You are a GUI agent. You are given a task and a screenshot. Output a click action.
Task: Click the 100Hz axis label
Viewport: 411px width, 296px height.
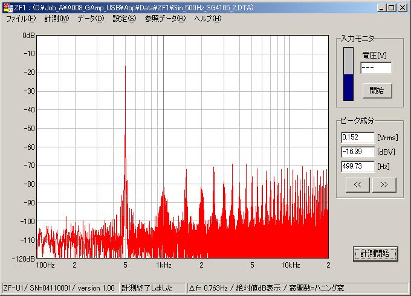(45, 265)
